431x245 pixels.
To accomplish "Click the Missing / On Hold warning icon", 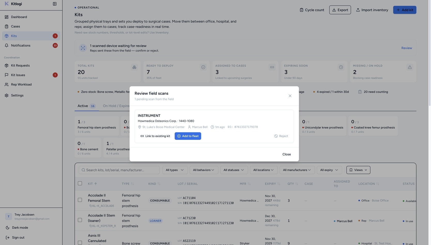I will (410, 67).
